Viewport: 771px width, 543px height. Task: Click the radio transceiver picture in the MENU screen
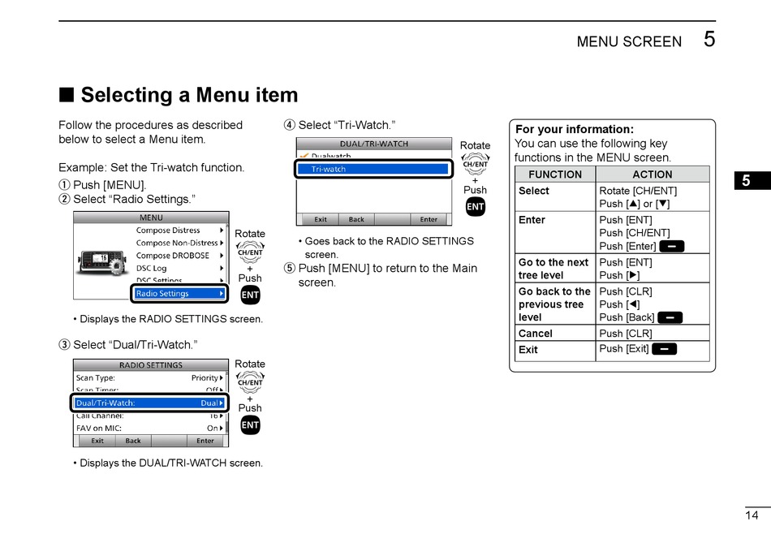[101, 262]
